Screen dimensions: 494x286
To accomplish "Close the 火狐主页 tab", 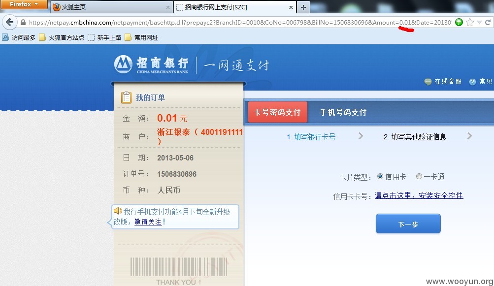I will tap(167, 7).
